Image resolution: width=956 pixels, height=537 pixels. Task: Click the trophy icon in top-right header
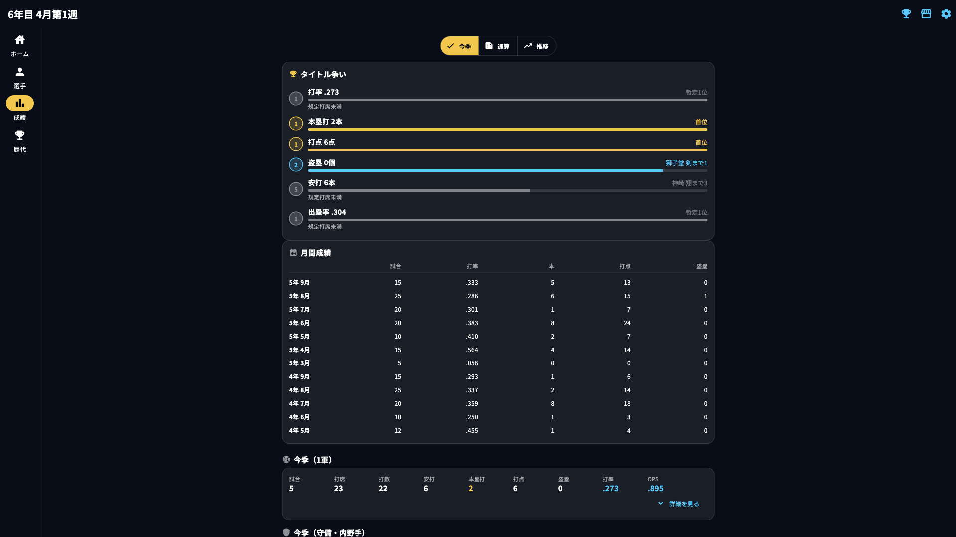pyautogui.click(x=906, y=14)
